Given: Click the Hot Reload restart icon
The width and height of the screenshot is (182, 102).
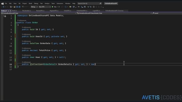Looking at the screenshot, I should [66, 7].
